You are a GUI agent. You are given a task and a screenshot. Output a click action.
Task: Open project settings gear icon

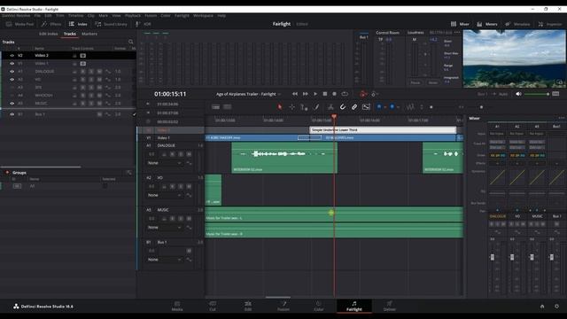[x=556, y=307]
